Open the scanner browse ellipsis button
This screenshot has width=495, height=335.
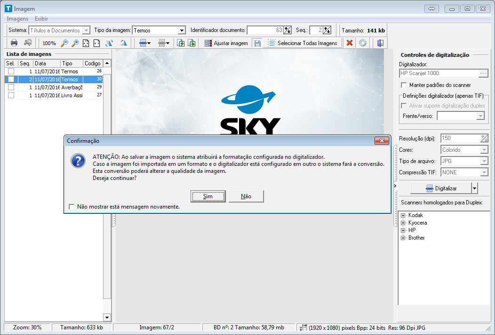click(483, 73)
